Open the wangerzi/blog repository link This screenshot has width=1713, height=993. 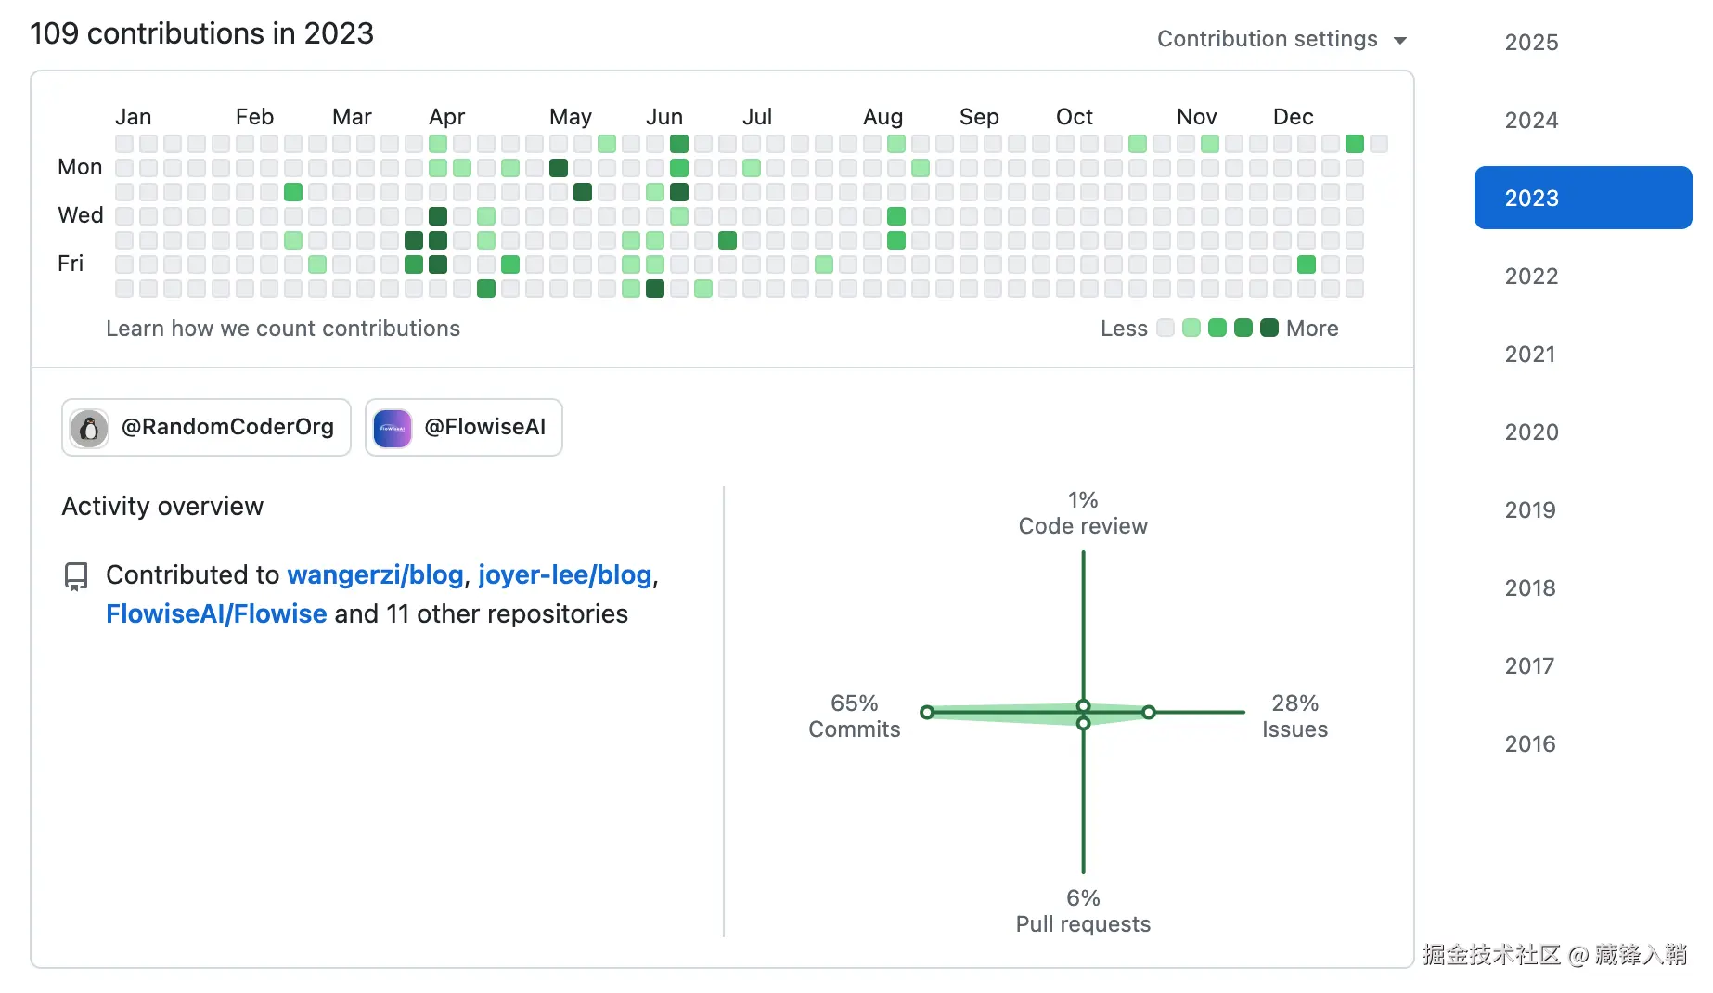click(375, 574)
